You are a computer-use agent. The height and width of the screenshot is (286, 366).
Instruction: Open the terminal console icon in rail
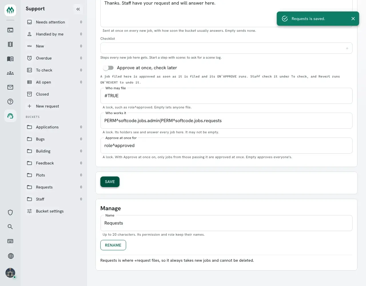click(x=10, y=30)
